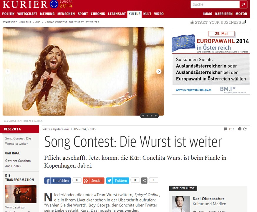Open Die Transformation sidebar thumbnail
Screen dimensions: 257x212
click(x=21, y=194)
